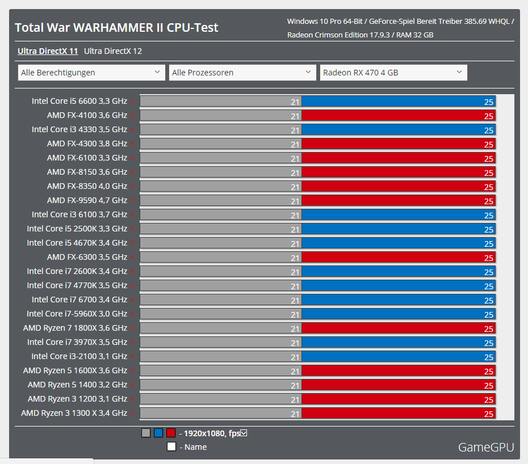Click the title Total War WARHAMMER II CPU-Test
Image resolution: width=528 pixels, height=464 pixels.
coord(116,28)
